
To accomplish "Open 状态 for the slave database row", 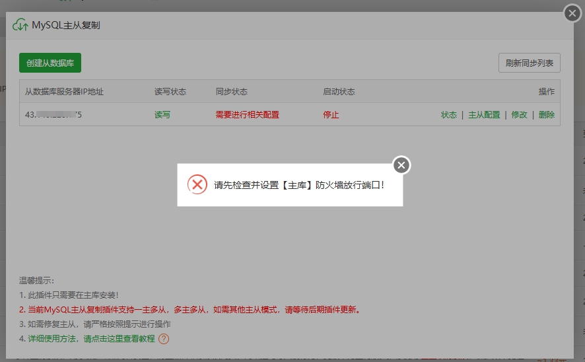I will 449,114.
